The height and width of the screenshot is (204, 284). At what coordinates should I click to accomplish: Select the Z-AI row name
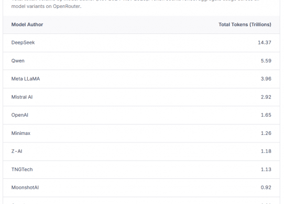coord(17,151)
